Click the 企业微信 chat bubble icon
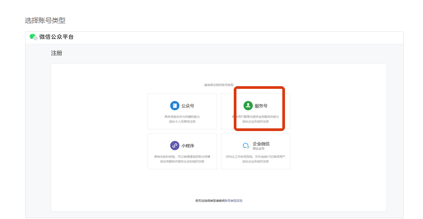This screenshot has height=219, width=423. tap(245, 146)
